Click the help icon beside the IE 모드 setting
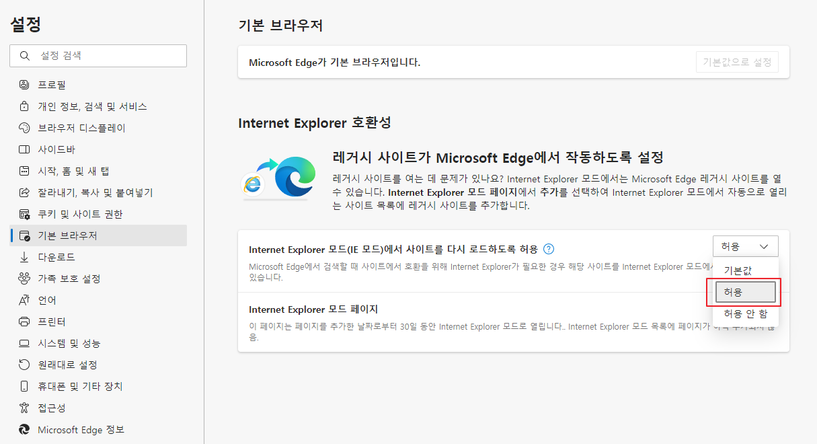 click(x=549, y=248)
